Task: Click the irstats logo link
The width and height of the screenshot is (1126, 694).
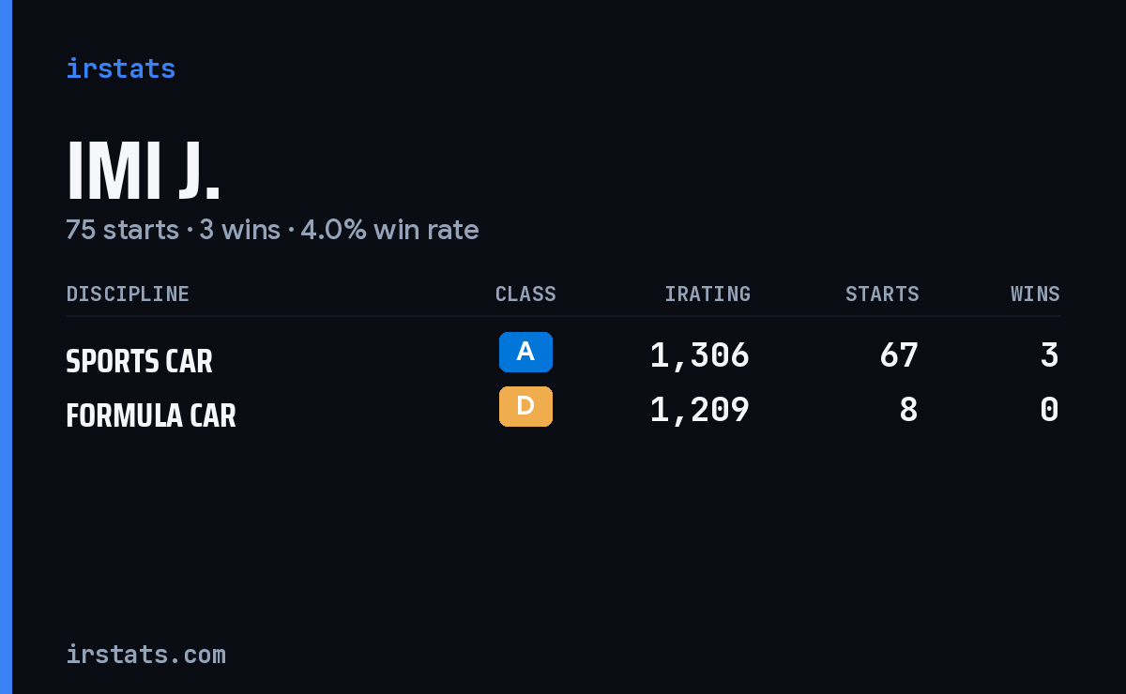Action: pyautogui.click(x=120, y=68)
